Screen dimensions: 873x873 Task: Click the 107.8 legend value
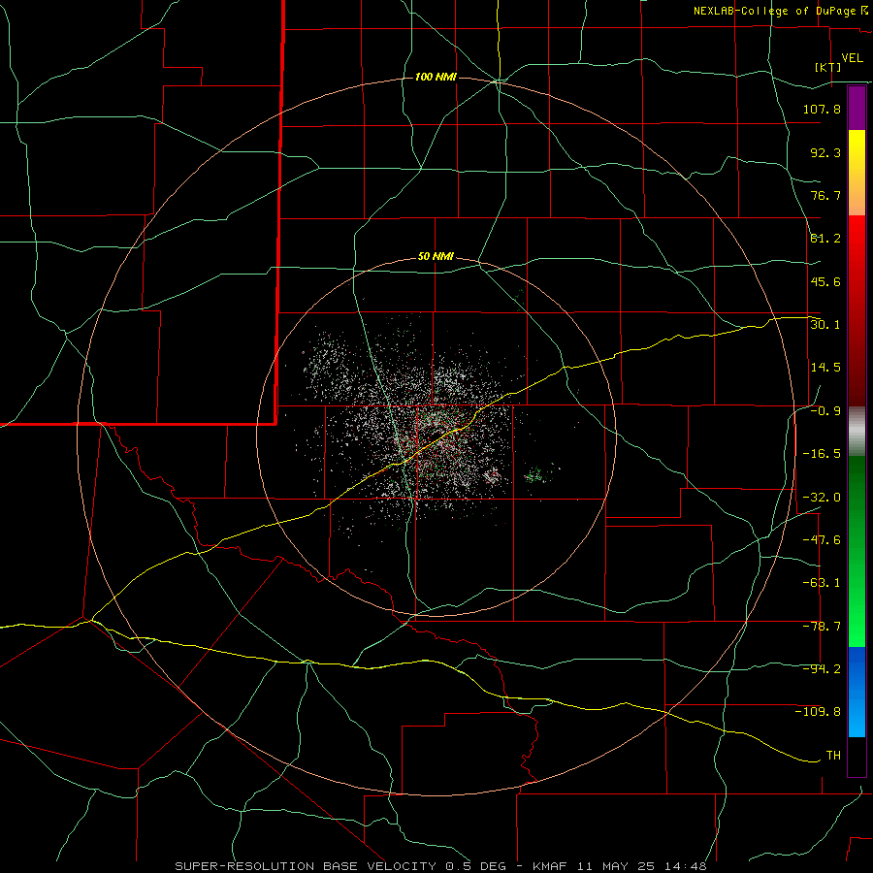822,109
